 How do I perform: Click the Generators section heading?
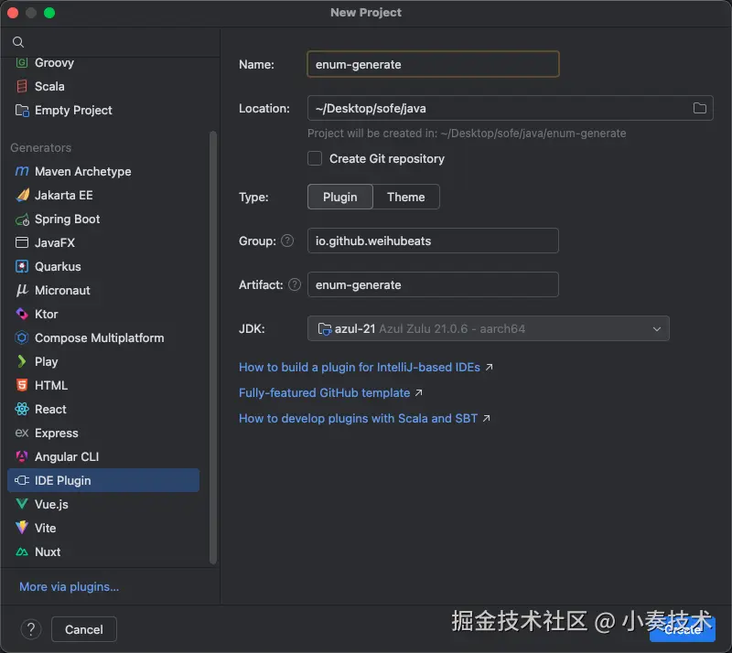click(41, 147)
